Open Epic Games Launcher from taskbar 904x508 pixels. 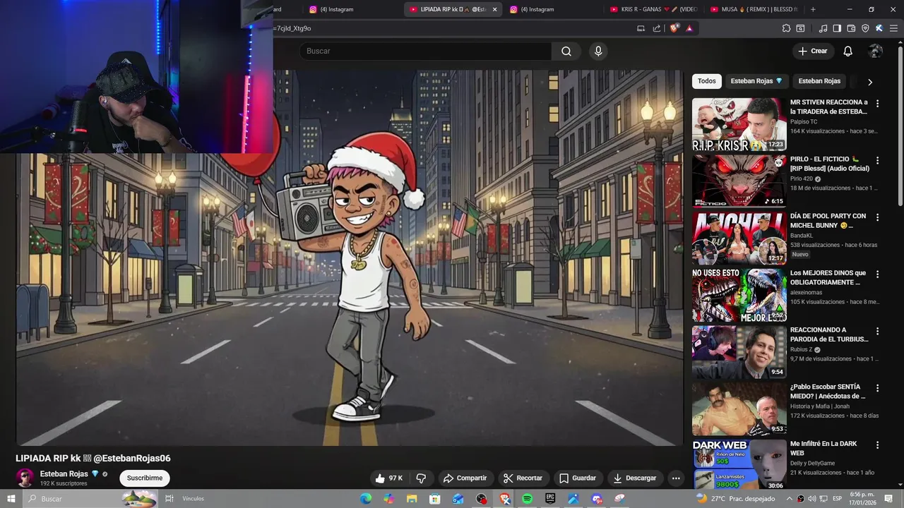(x=550, y=499)
